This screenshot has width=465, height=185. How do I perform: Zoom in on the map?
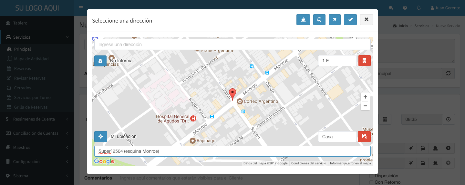click(x=365, y=97)
